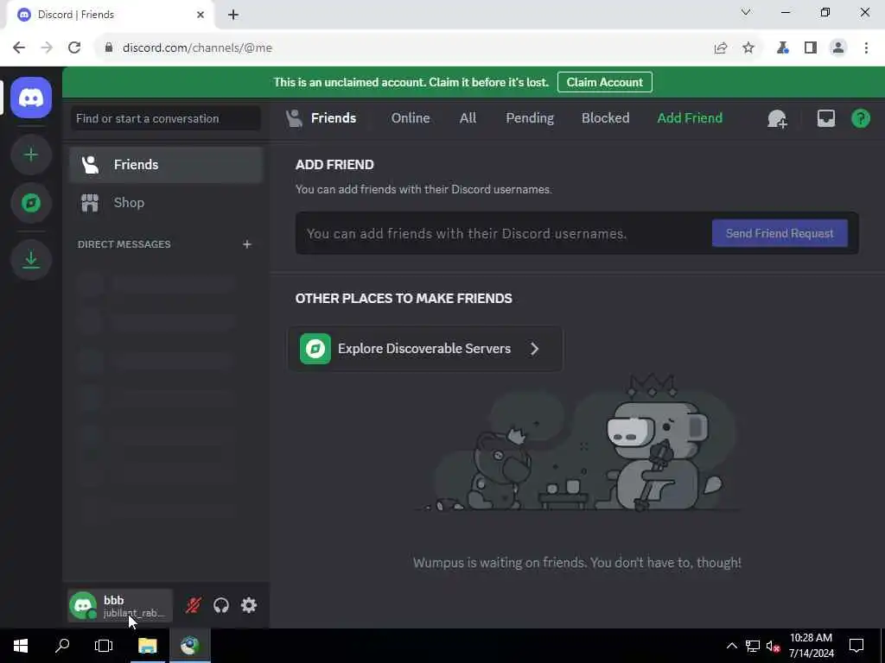Click the bbb user avatar panel

click(x=119, y=605)
